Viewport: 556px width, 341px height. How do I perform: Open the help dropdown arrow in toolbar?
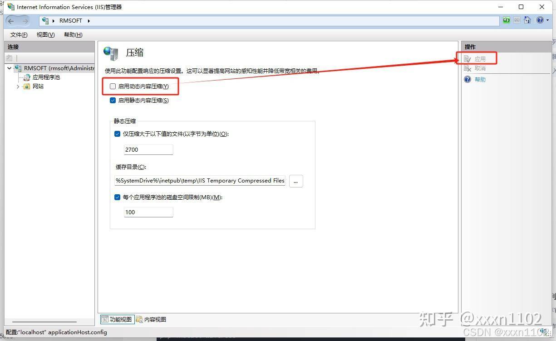[x=547, y=20]
